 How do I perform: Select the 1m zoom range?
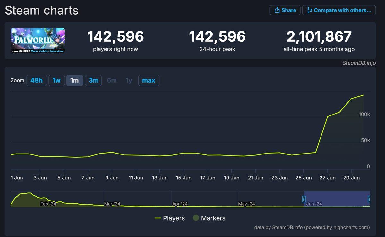pos(74,80)
